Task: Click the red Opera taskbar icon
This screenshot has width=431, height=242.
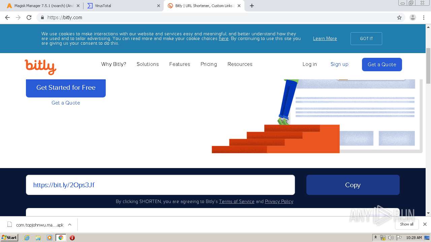Action: pyautogui.click(x=72, y=238)
